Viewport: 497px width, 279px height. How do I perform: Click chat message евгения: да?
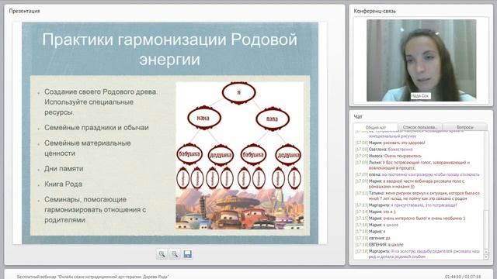click(373, 238)
